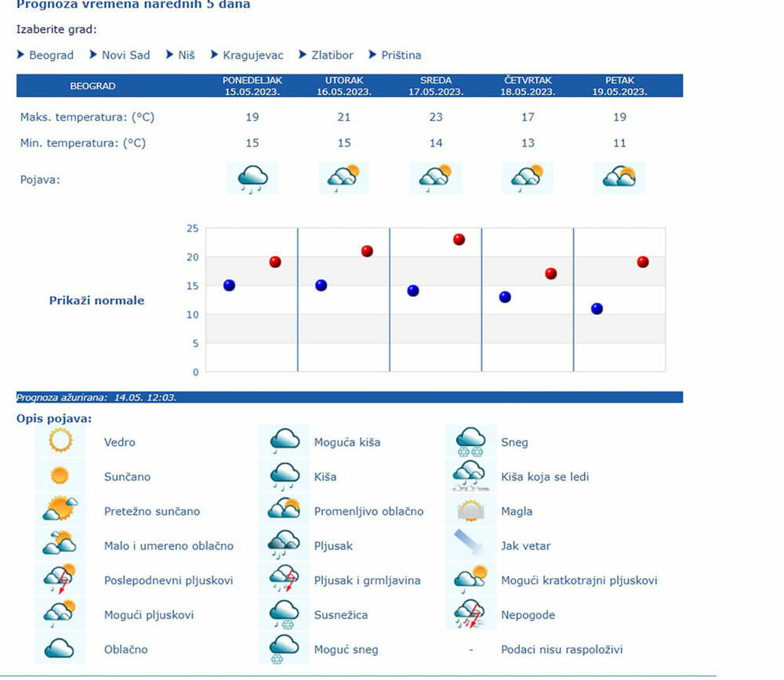
Task: Choose Zlatibor from city list
Action: click(332, 55)
